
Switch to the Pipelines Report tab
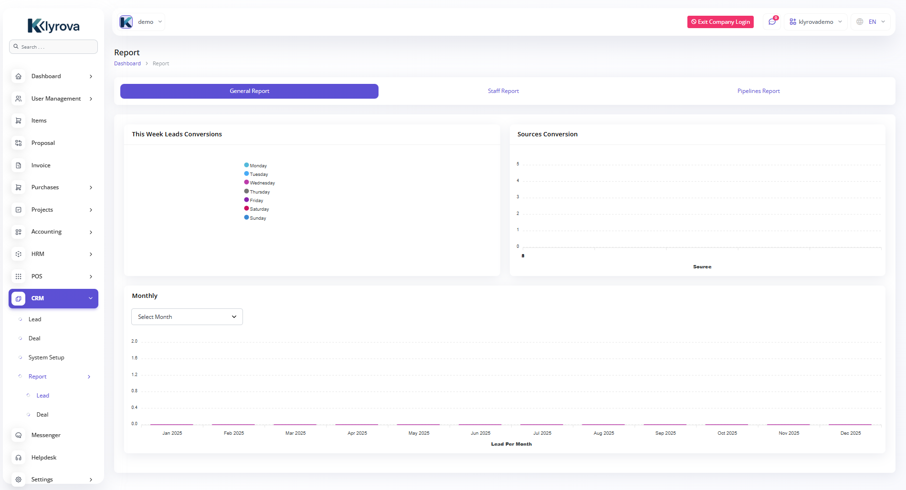click(x=758, y=91)
